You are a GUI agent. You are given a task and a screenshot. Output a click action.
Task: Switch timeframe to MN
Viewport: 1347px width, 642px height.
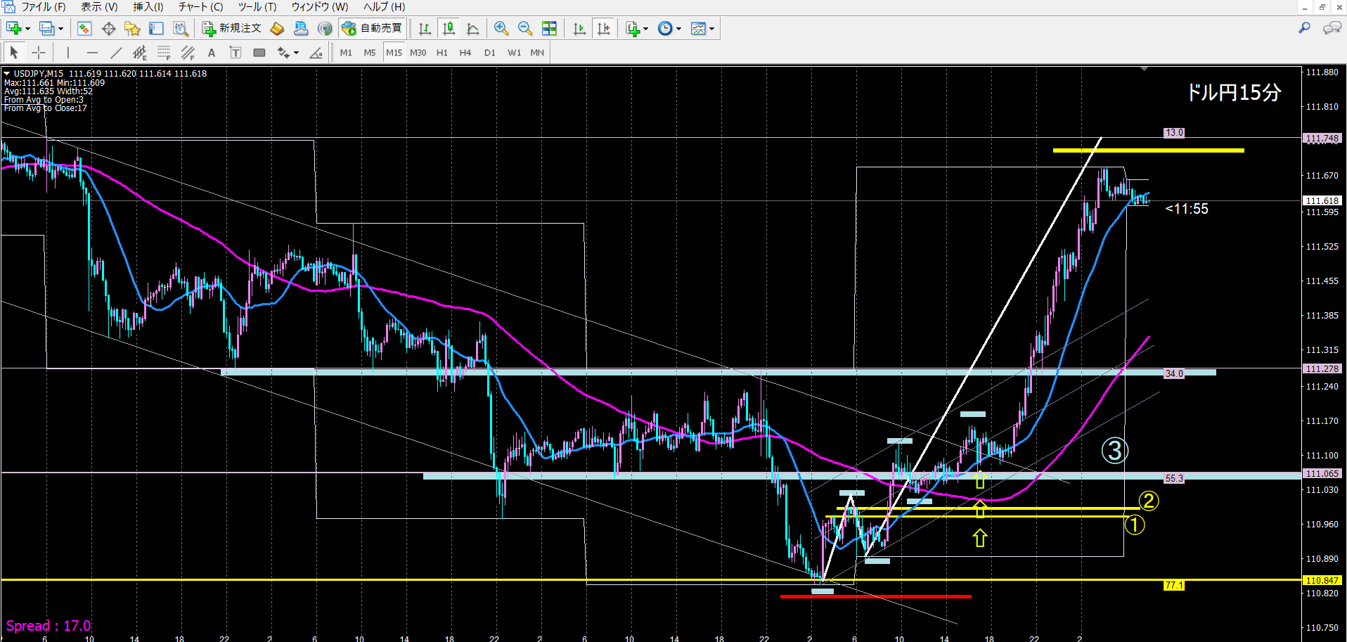[x=537, y=53]
